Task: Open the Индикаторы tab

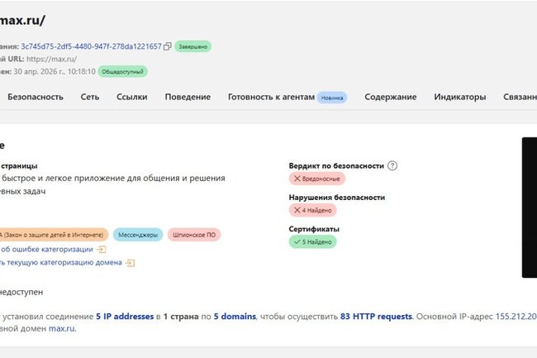Action: [x=460, y=98]
